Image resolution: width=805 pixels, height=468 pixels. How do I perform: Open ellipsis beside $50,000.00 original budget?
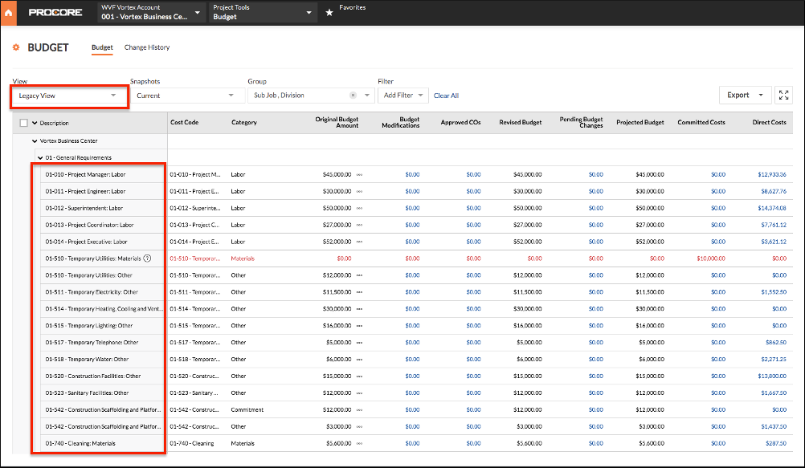coord(359,209)
